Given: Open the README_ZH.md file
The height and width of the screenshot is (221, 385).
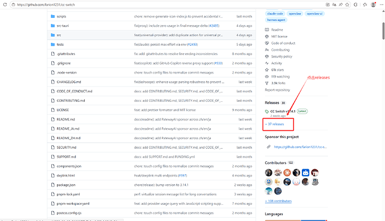Looking at the screenshot, I should pyautogui.click(x=69, y=138).
